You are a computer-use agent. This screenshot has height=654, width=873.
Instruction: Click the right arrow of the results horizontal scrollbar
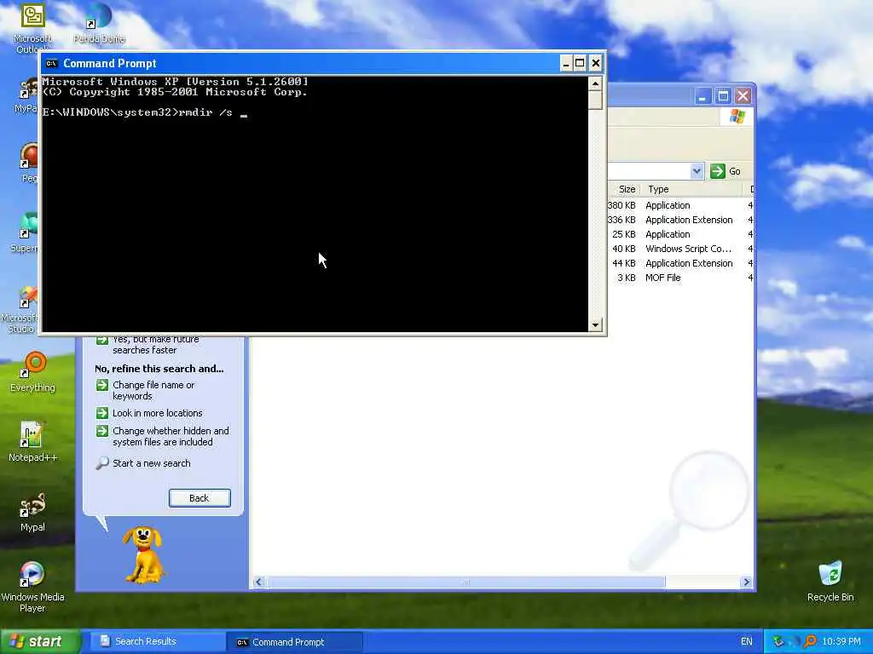746,582
